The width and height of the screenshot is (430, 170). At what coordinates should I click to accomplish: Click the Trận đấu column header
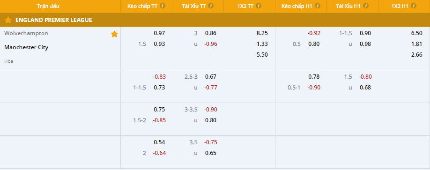coord(48,6)
